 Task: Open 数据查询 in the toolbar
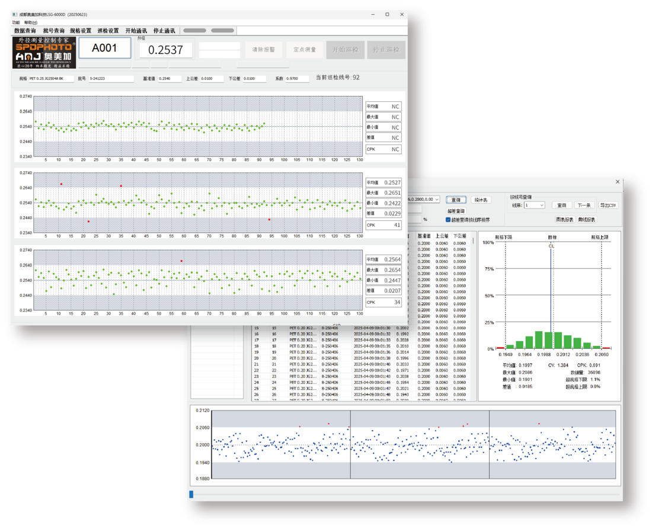[x=25, y=31]
